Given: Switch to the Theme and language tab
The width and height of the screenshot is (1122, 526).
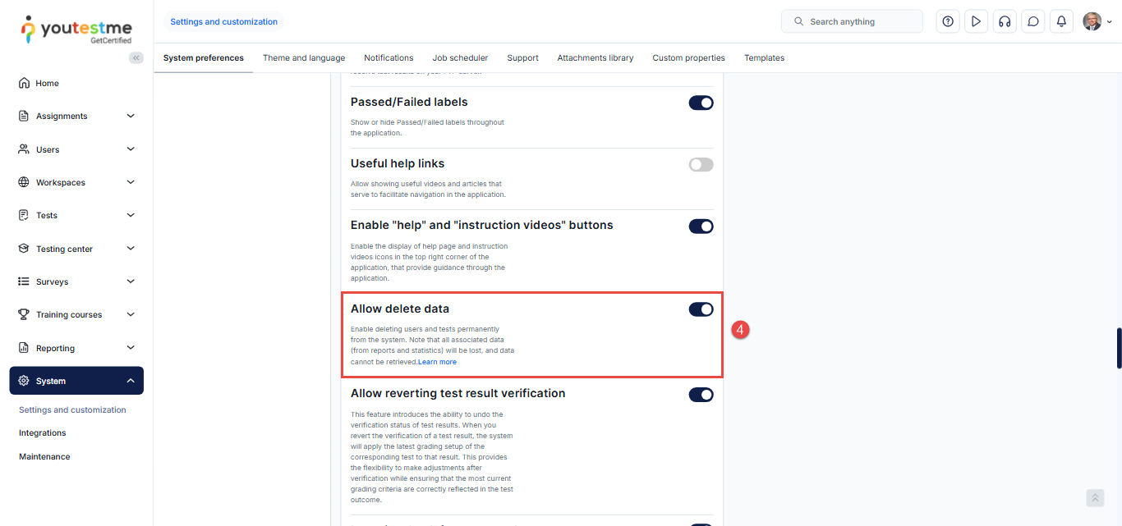Looking at the screenshot, I should click(x=304, y=58).
